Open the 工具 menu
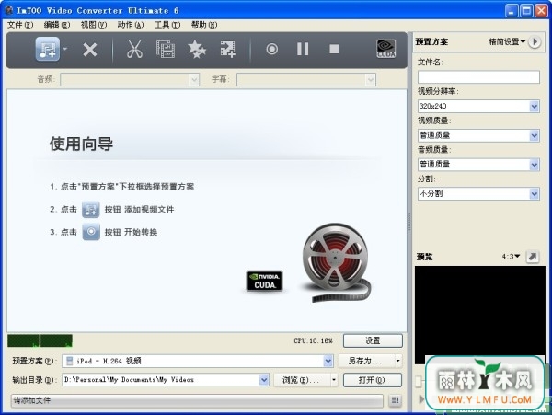The image size is (552, 415). [167, 25]
